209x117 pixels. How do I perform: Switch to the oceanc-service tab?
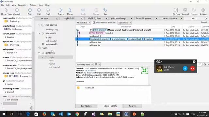coord(169,19)
